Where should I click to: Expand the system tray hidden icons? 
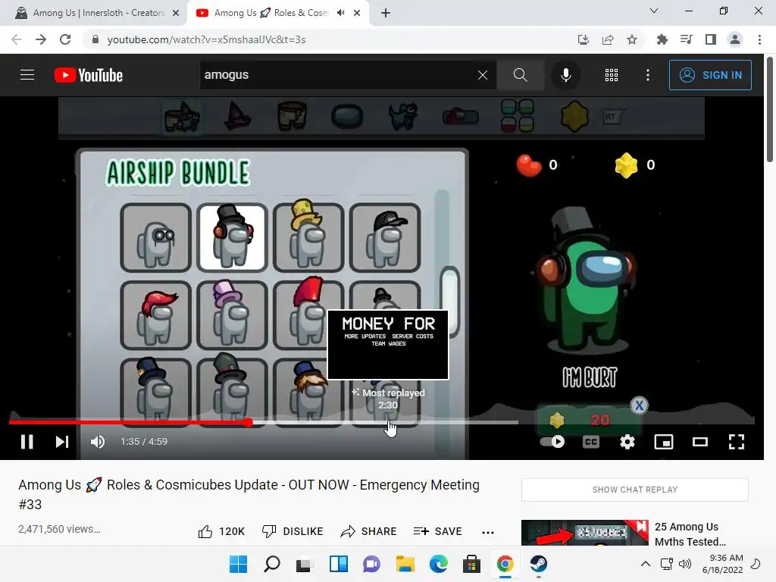(x=646, y=564)
